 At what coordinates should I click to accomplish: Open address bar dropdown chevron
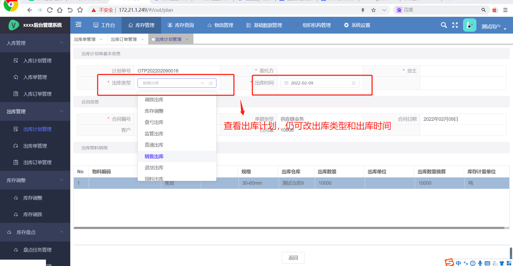[x=384, y=10]
